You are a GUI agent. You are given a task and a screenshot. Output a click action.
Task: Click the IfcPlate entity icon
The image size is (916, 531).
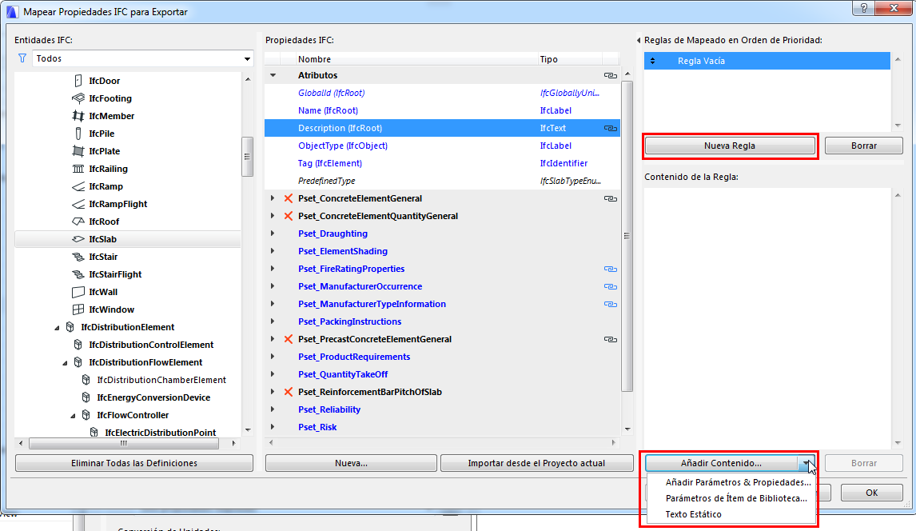tap(78, 150)
